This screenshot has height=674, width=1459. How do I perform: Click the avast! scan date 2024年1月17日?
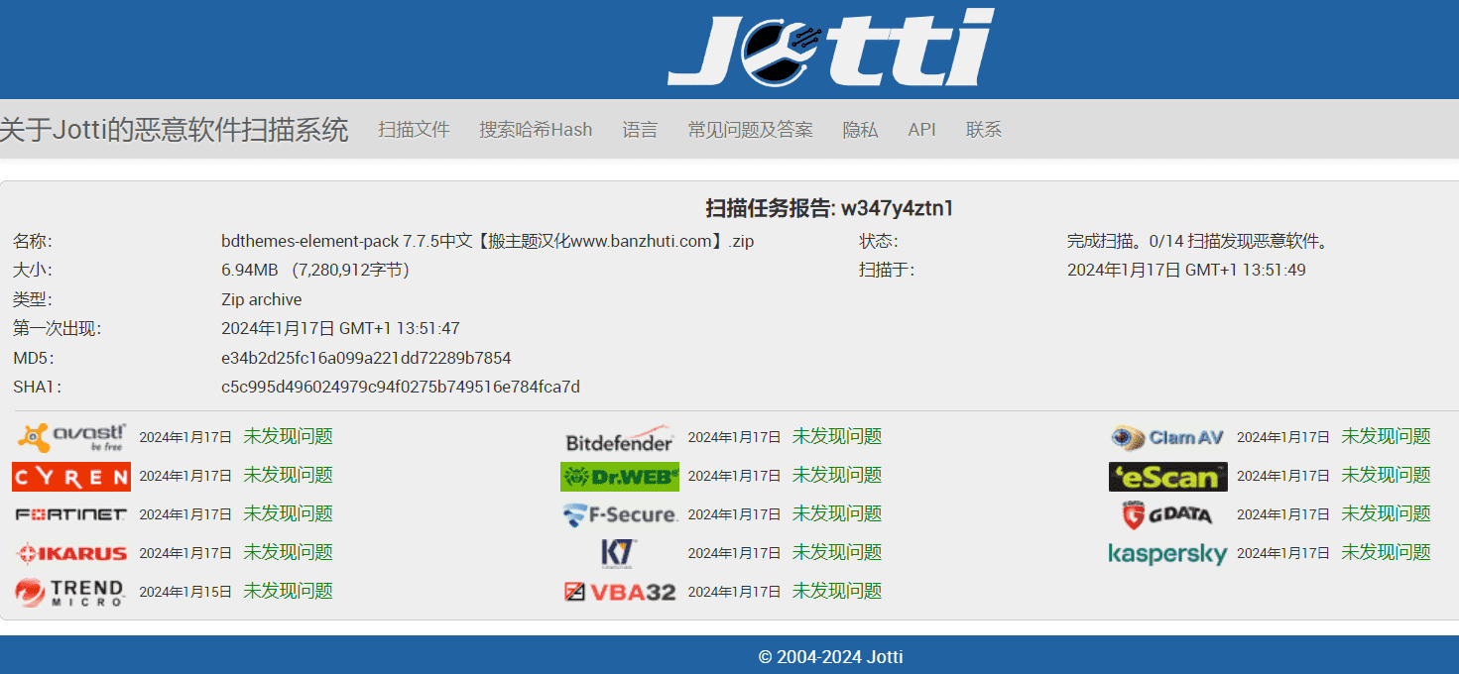[185, 437]
